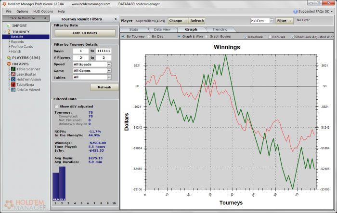337x213 pixels.
Task: Click the HM APPS orange icon
Action: pos(9,64)
